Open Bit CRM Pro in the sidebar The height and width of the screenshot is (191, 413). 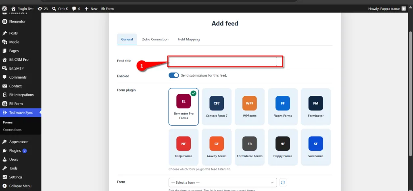21,60
